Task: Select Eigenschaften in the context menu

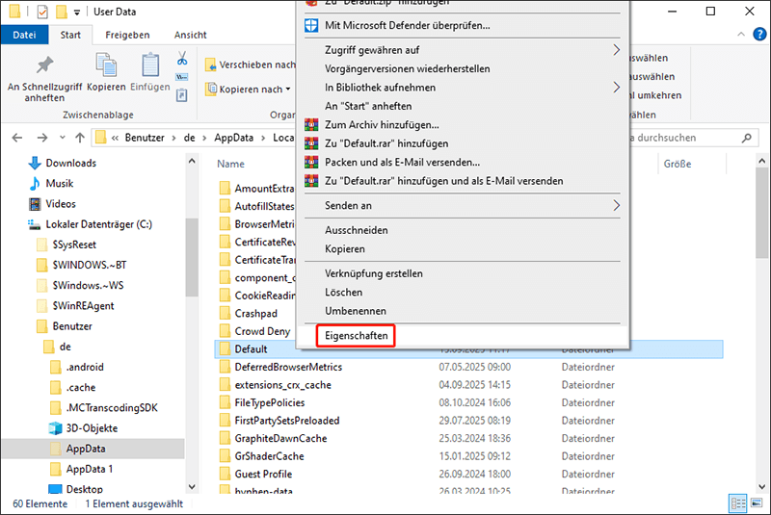Action: pyautogui.click(x=357, y=336)
